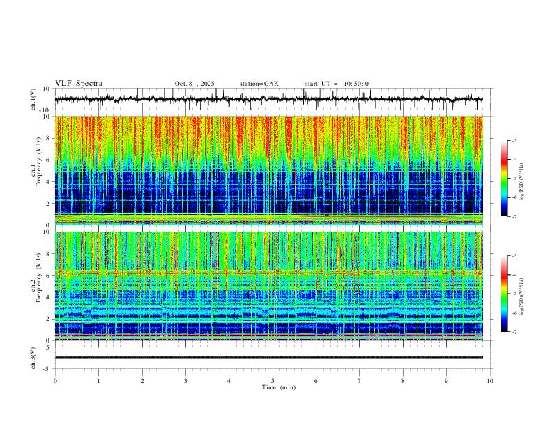Image resolution: width=552 pixels, height=427 pixels.
Task: Click the "7" tick on the Time axis
Action: pos(360,381)
